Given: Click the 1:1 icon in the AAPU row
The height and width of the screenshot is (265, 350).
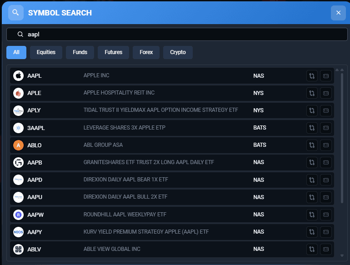Looking at the screenshot, I should 325,197.
